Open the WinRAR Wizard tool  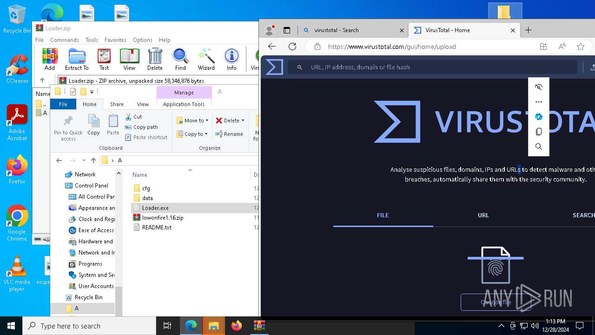(x=206, y=59)
